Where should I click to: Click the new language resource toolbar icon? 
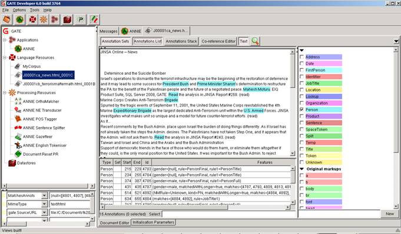click(x=32, y=19)
